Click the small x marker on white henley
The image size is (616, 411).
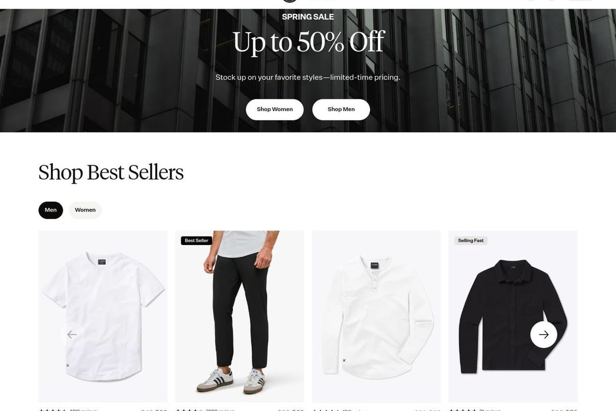tap(344, 360)
